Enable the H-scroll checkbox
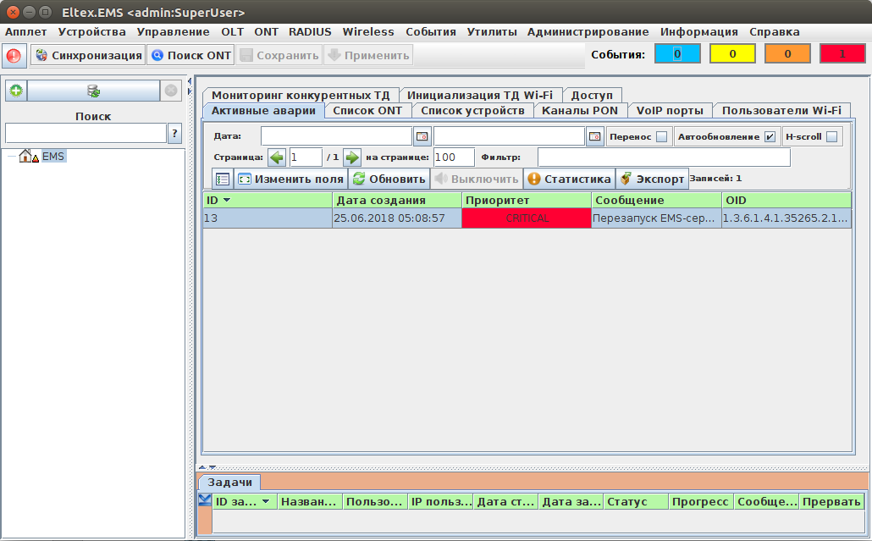Image resolution: width=872 pixels, height=541 pixels. tap(831, 137)
